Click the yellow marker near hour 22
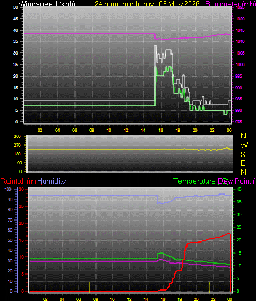Image resolution: width=256 pixels, height=301 pixels. 209,288
